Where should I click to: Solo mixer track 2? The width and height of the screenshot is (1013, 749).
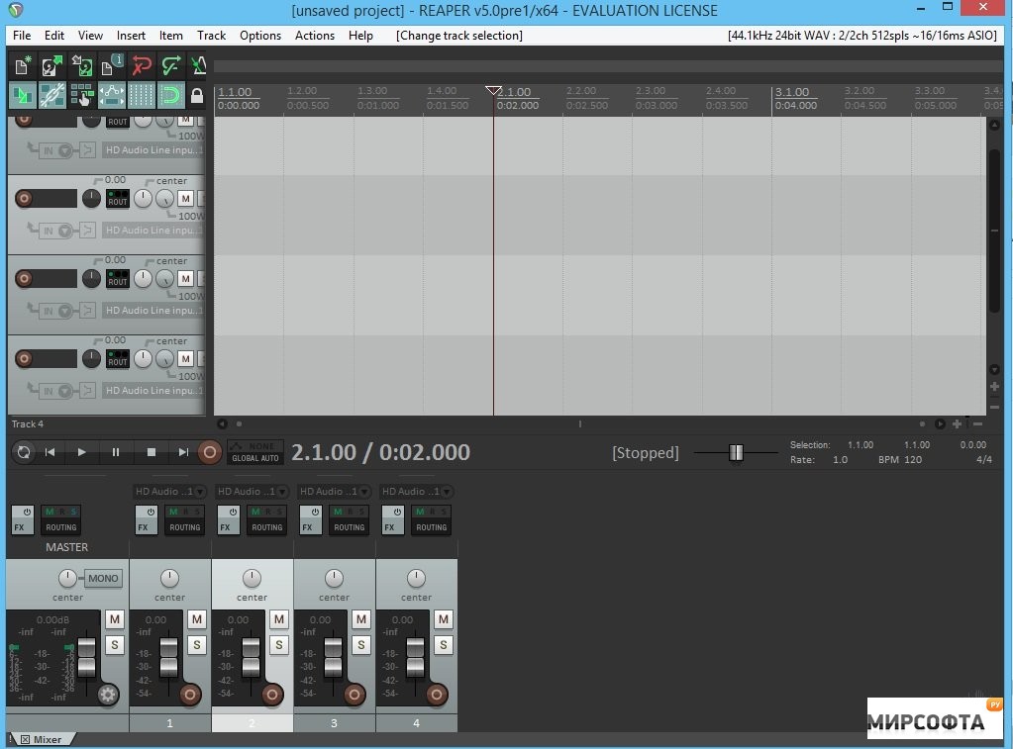click(278, 644)
